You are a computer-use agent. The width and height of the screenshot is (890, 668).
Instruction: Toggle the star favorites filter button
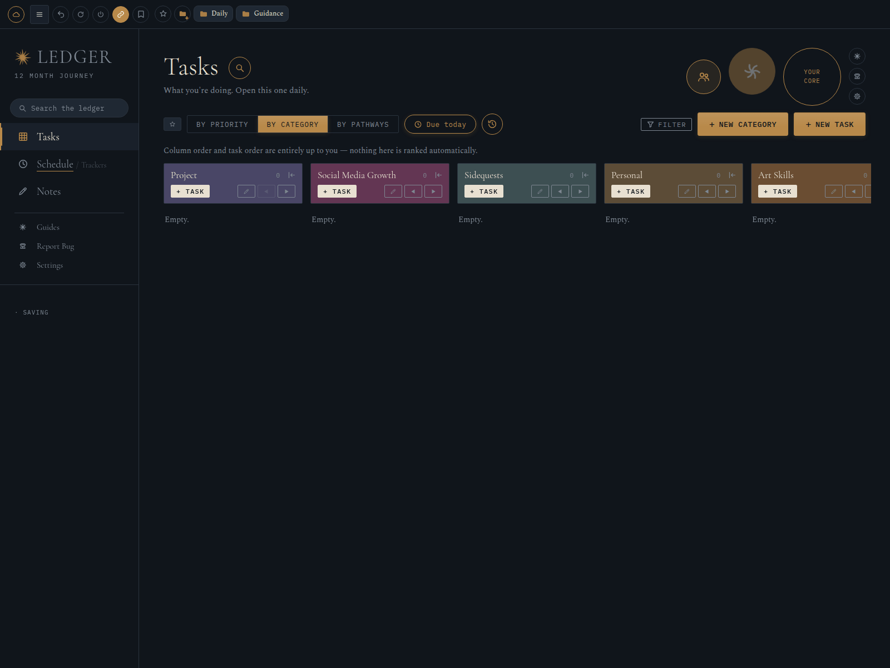(172, 124)
